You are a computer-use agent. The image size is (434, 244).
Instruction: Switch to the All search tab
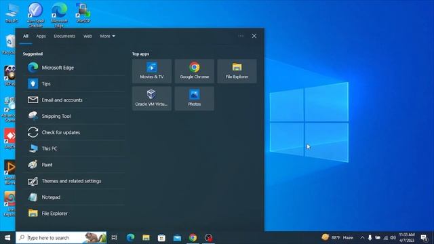26,36
